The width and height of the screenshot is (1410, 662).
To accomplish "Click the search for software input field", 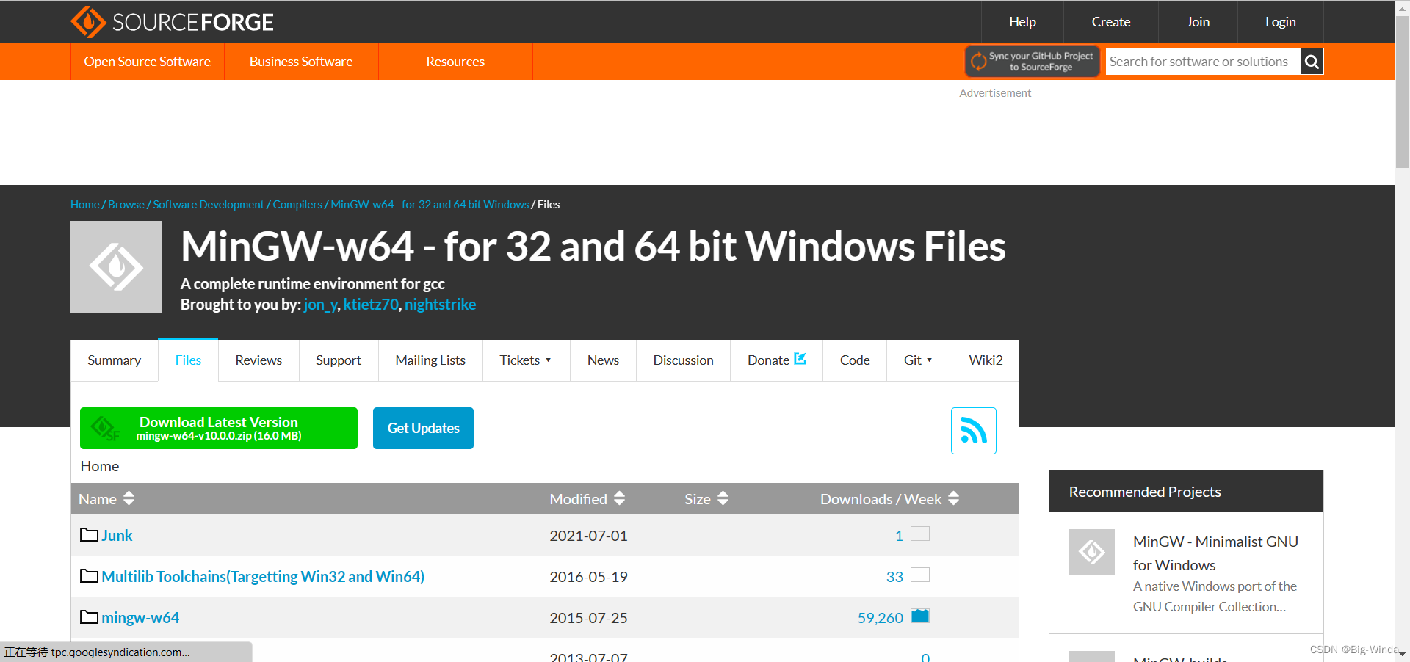I will point(1203,62).
